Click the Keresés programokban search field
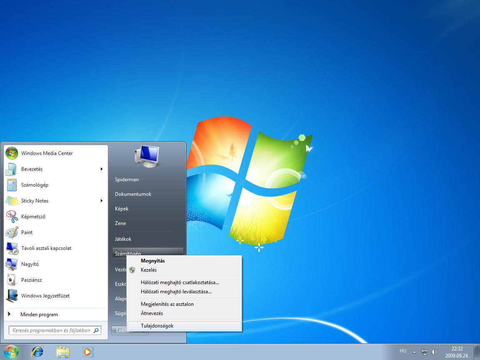Screen dimensions: 480x360 51,330
